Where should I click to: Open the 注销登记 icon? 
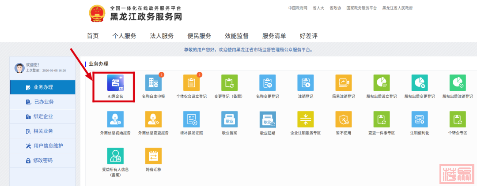click(305, 83)
